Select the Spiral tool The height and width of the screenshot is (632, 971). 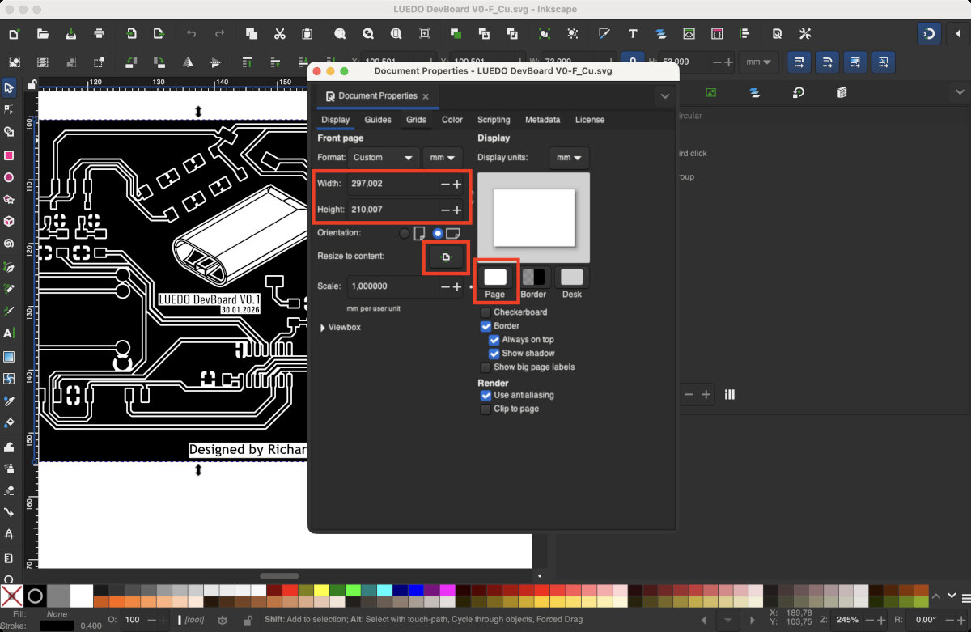(x=9, y=244)
